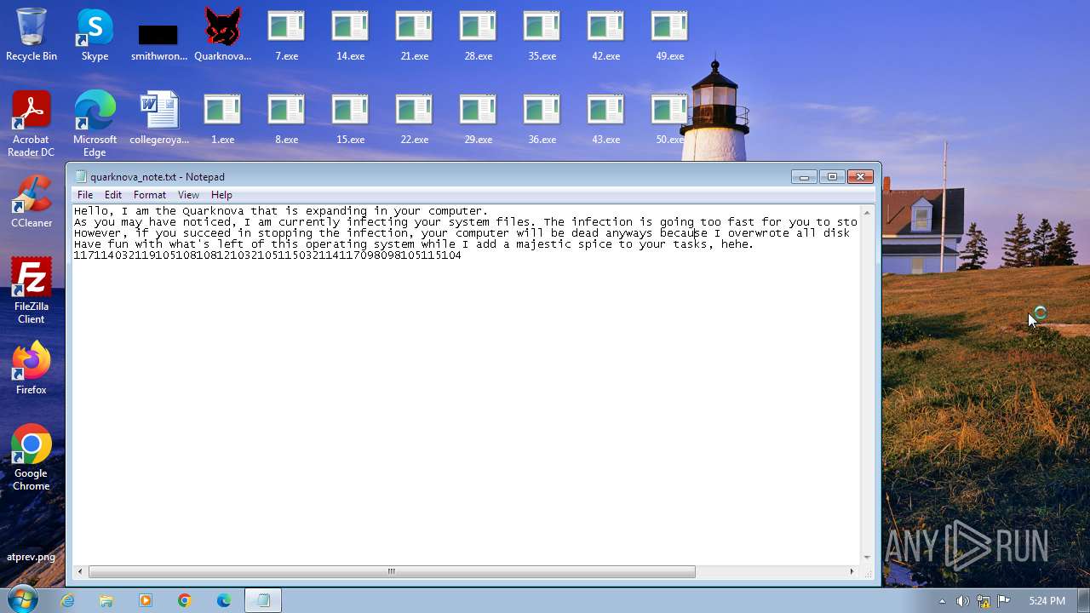Open Notepad View menu
This screenshot has height=613, width=1090.
click(x=188, y=195)
